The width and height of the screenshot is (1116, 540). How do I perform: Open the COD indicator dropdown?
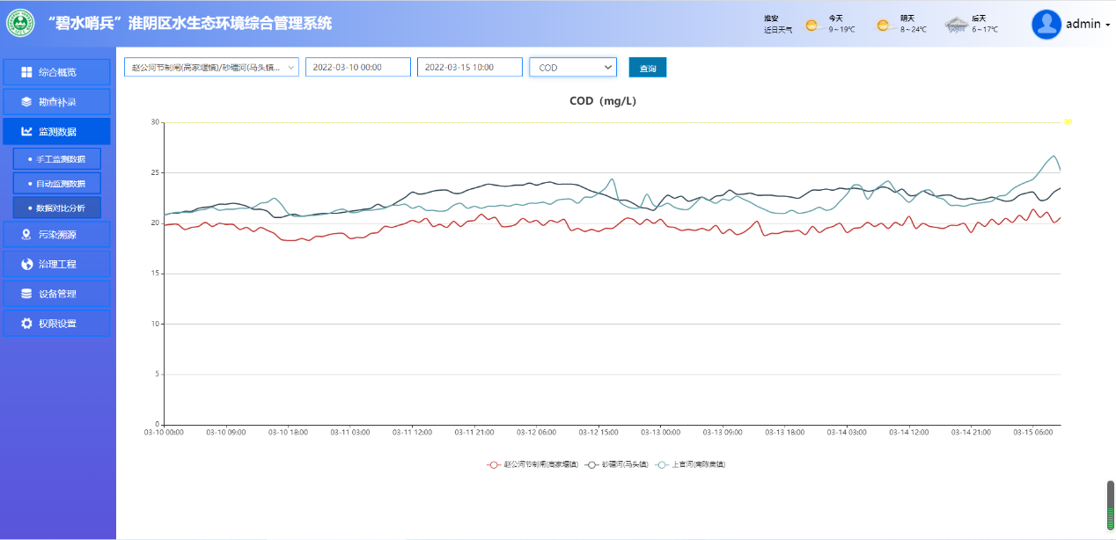(572, 68)
